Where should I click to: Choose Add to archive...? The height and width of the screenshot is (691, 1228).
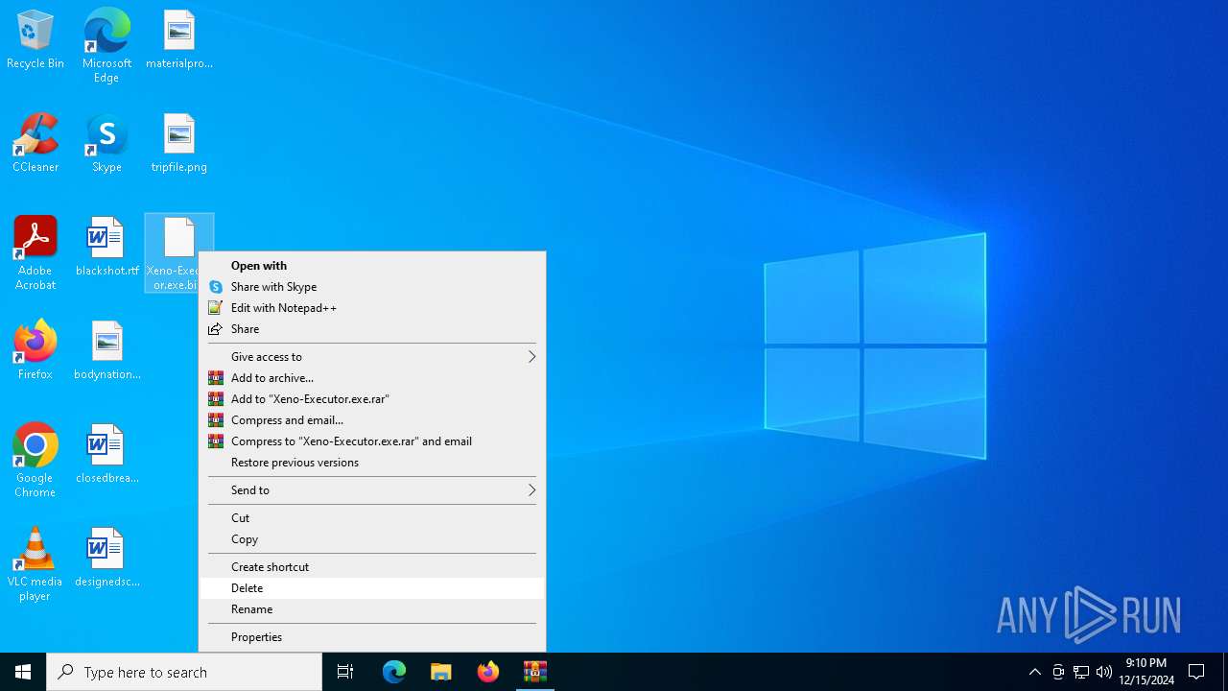(372, 378)
